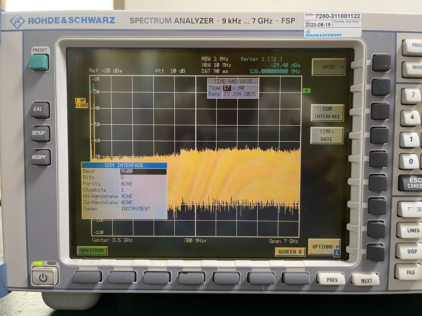Click the CLRWR trace mode label
The height and width of the screenshot is (316, 422).
pos(82,106)
